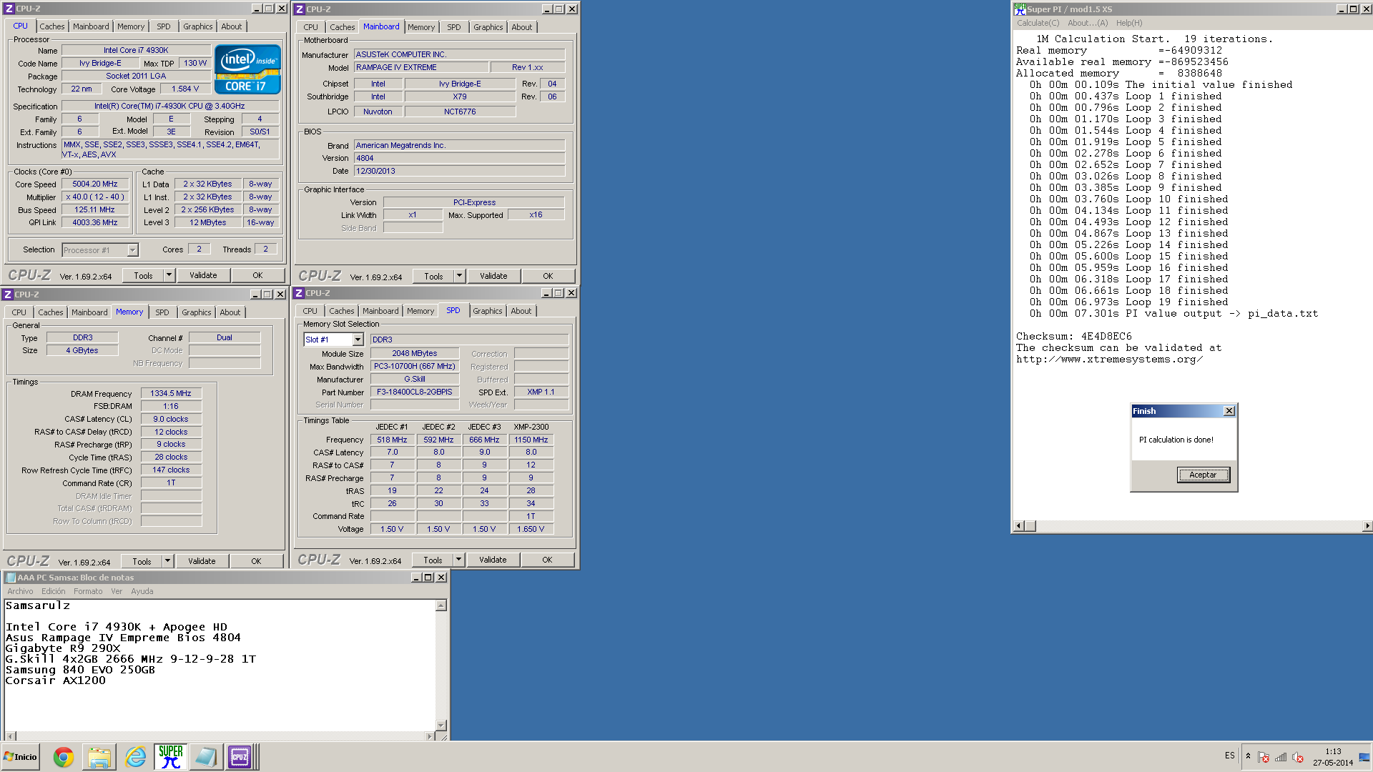Open Action Center flag tray icon
This screenshot has height=772, width=1373.
(x=1264, y=757)
